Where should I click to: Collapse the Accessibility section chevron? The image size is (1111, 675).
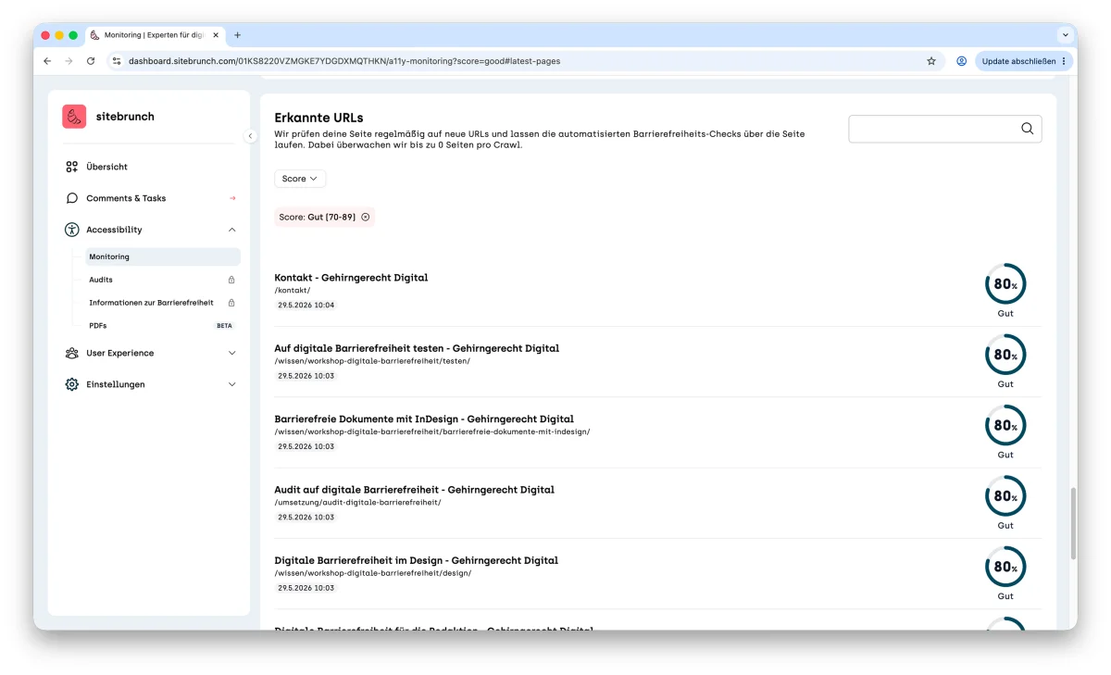click(x=231, y=230)
